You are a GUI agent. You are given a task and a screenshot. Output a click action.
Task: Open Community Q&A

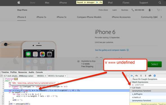click(x=149, y=17)
